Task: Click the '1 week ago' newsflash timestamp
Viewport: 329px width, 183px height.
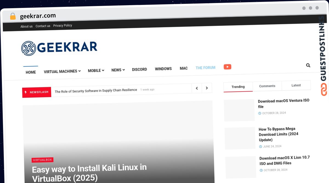Action: point(147,90)
